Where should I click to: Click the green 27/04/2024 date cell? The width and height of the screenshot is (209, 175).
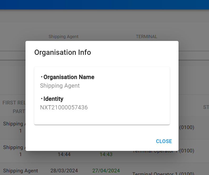point(106,171)
